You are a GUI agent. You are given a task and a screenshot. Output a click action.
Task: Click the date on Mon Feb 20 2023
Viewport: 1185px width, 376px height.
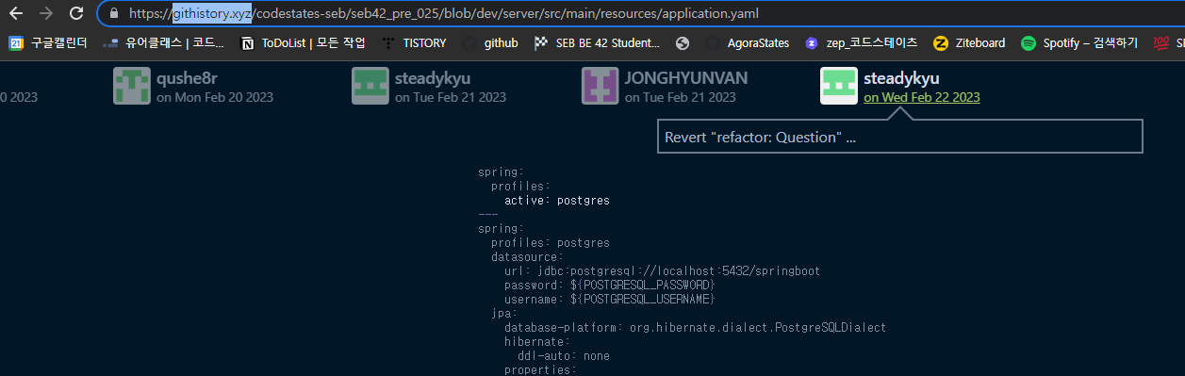point(215,97)
